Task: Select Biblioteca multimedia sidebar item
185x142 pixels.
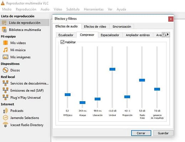Action: coord(25,30)
